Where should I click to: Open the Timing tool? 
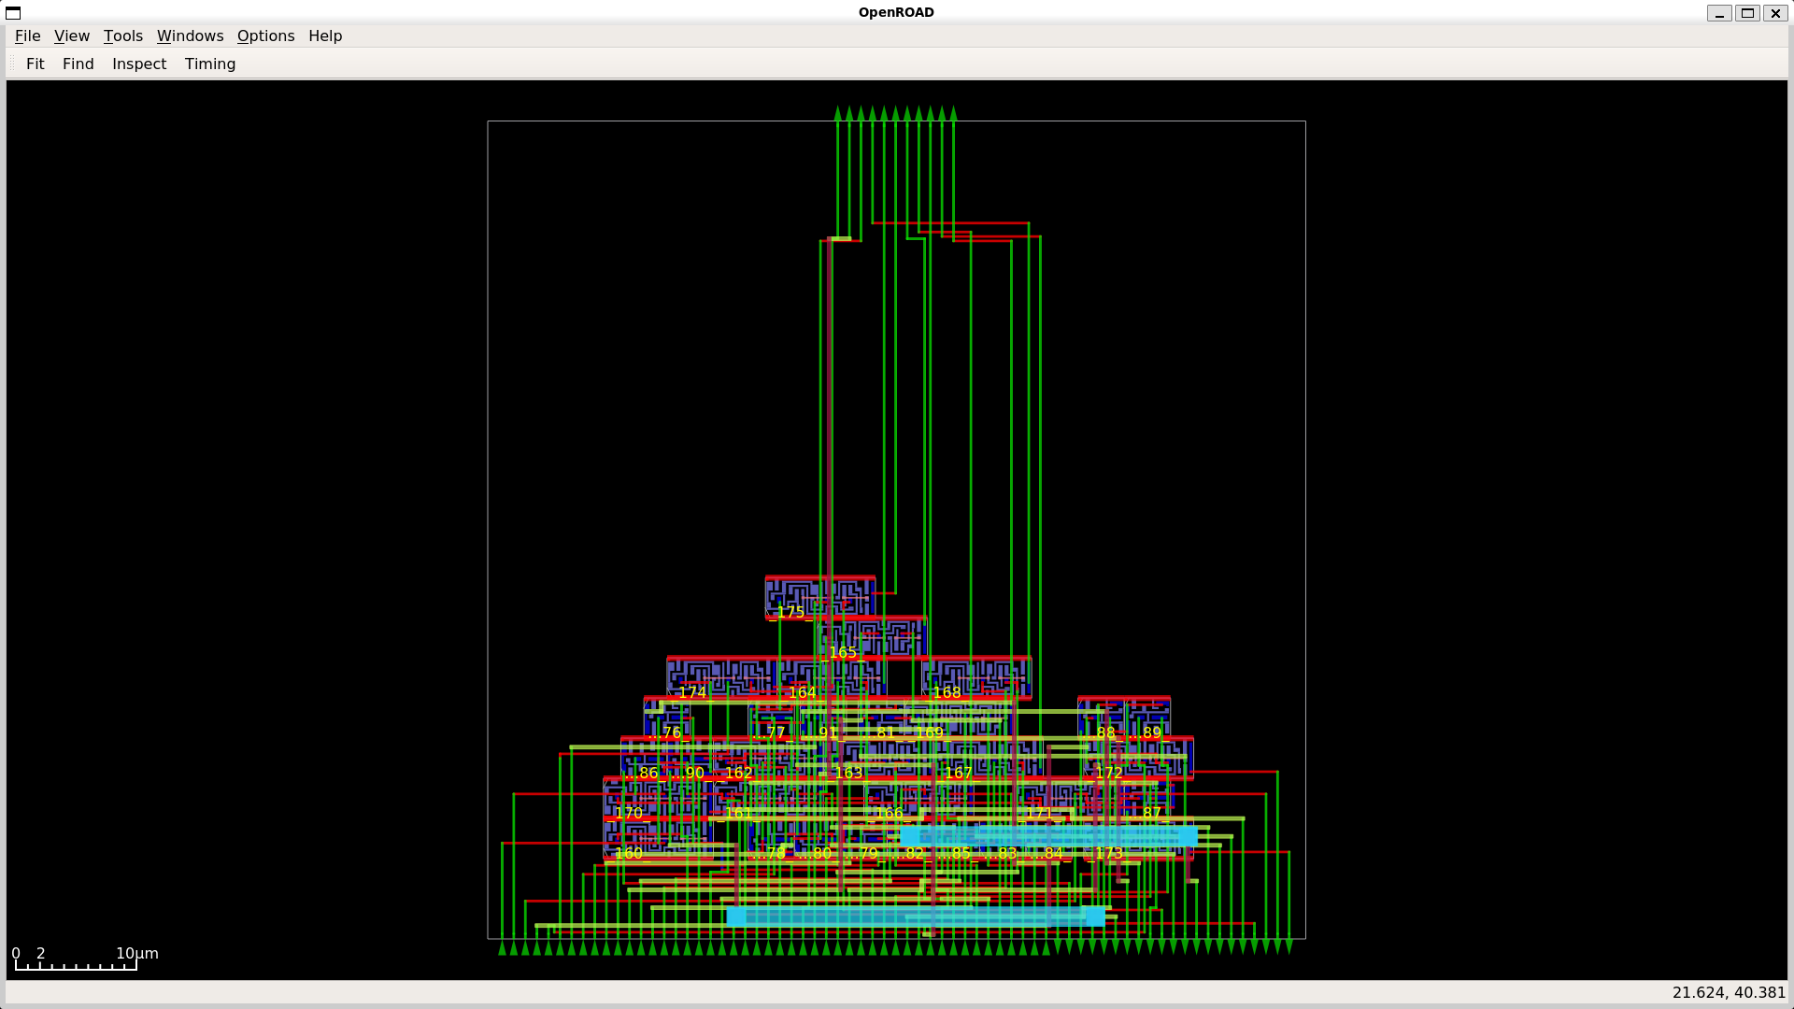coord(209,64)
